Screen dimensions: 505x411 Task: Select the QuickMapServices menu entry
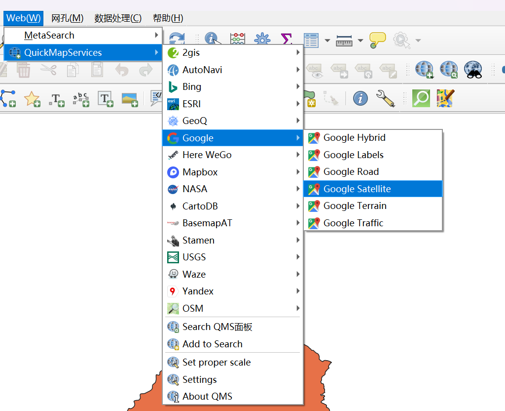[x=83, y=52]
